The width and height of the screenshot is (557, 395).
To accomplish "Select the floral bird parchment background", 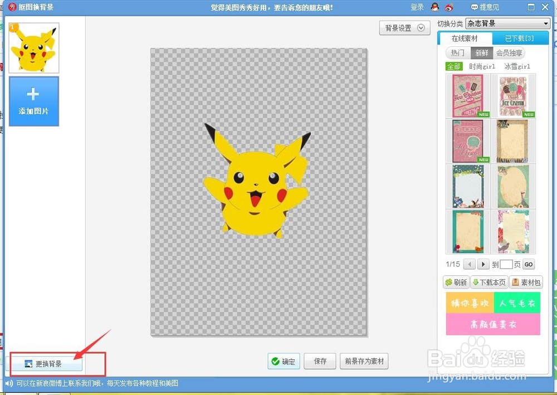I will click(x=514, y=231).
